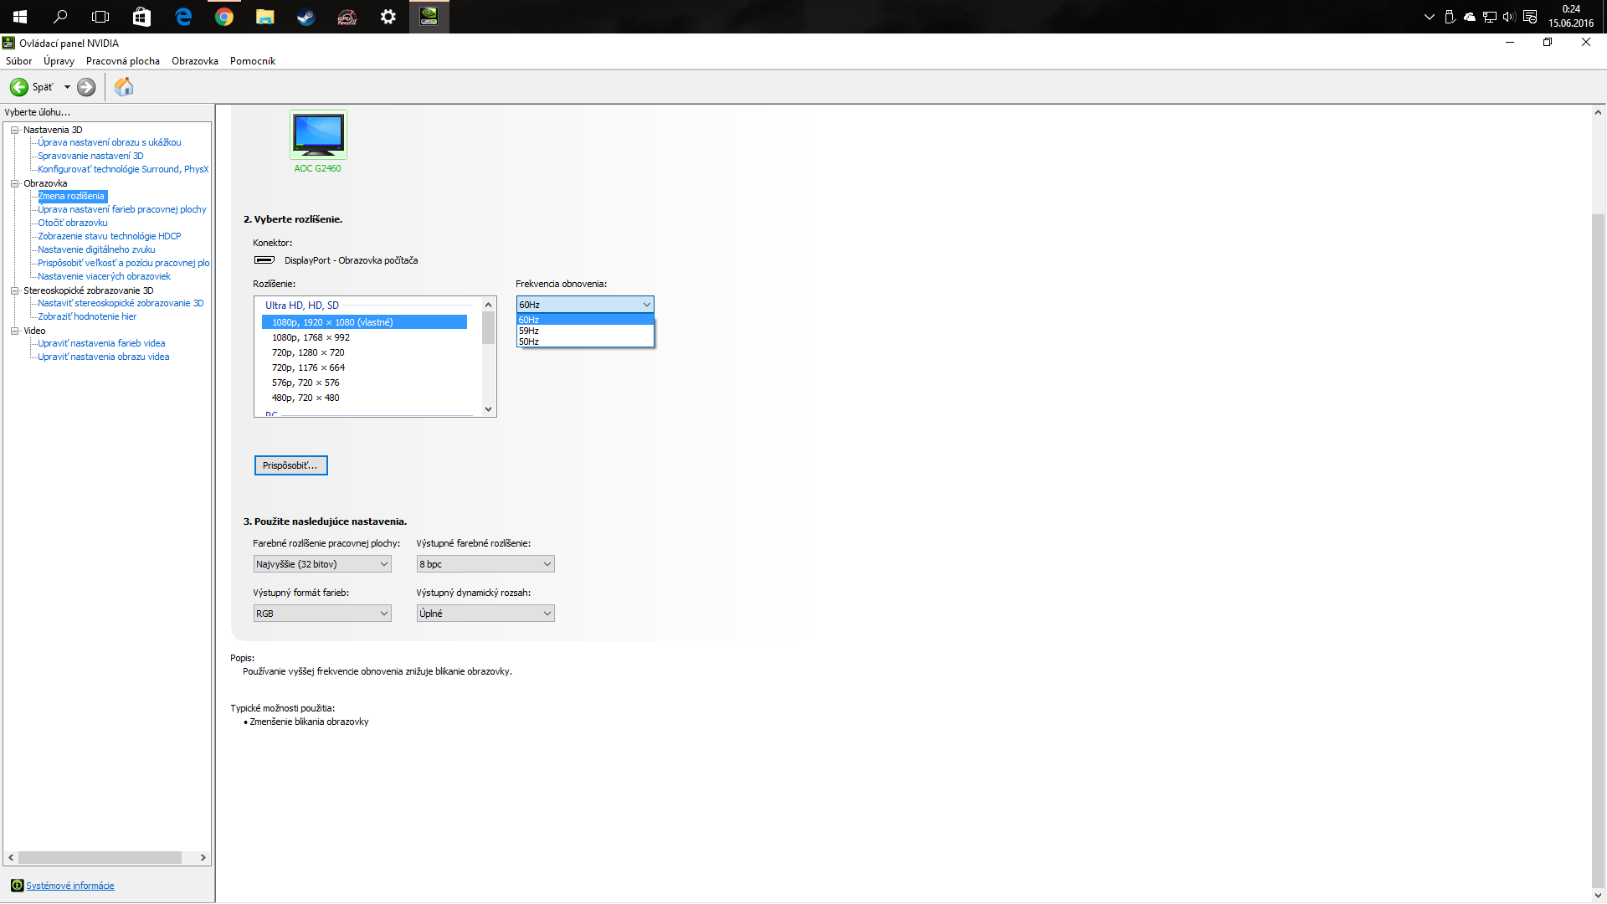Screen dimensions: 1607x904
Task: Launch Windows Store from the taskbar
Action: point(141,17)
